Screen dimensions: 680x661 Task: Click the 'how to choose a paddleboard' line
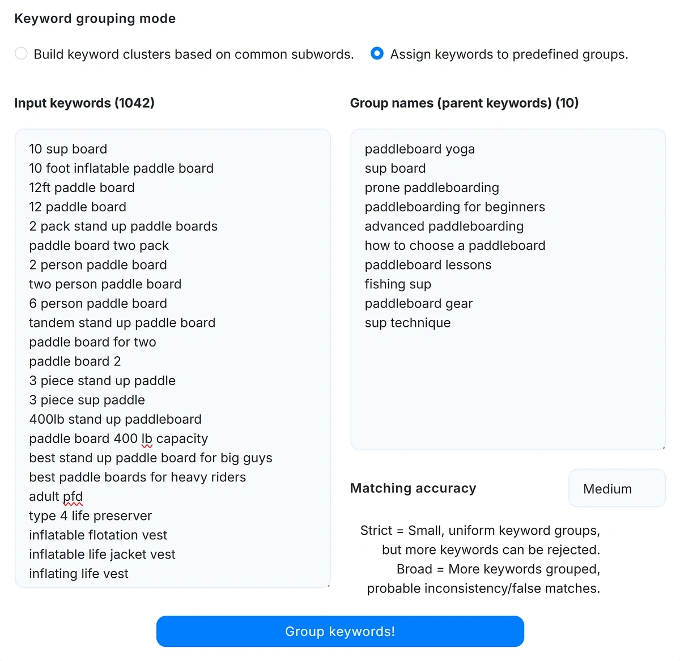coord(455,246)
